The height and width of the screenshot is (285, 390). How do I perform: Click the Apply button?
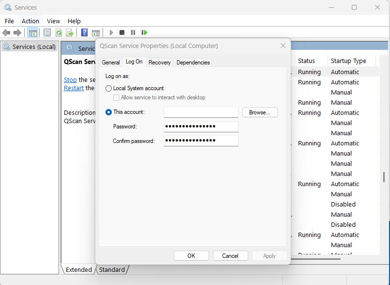click(x=270, y=256)
